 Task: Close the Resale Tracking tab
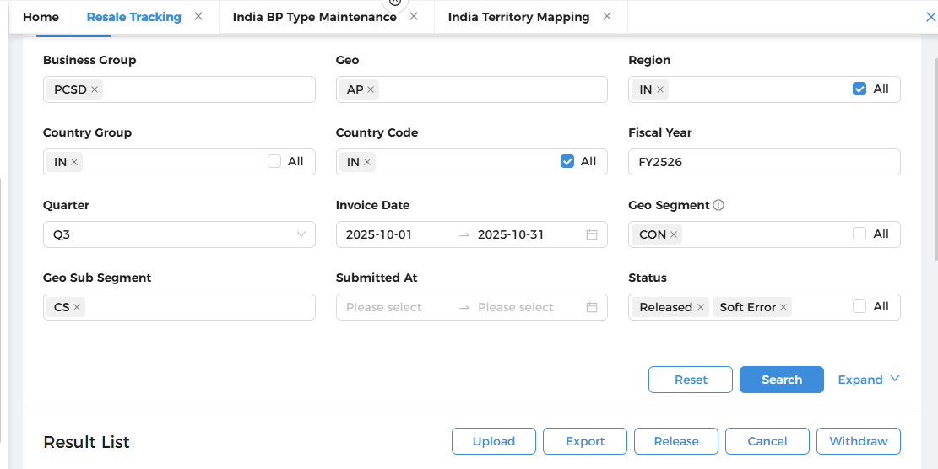(x=198, y=16)
